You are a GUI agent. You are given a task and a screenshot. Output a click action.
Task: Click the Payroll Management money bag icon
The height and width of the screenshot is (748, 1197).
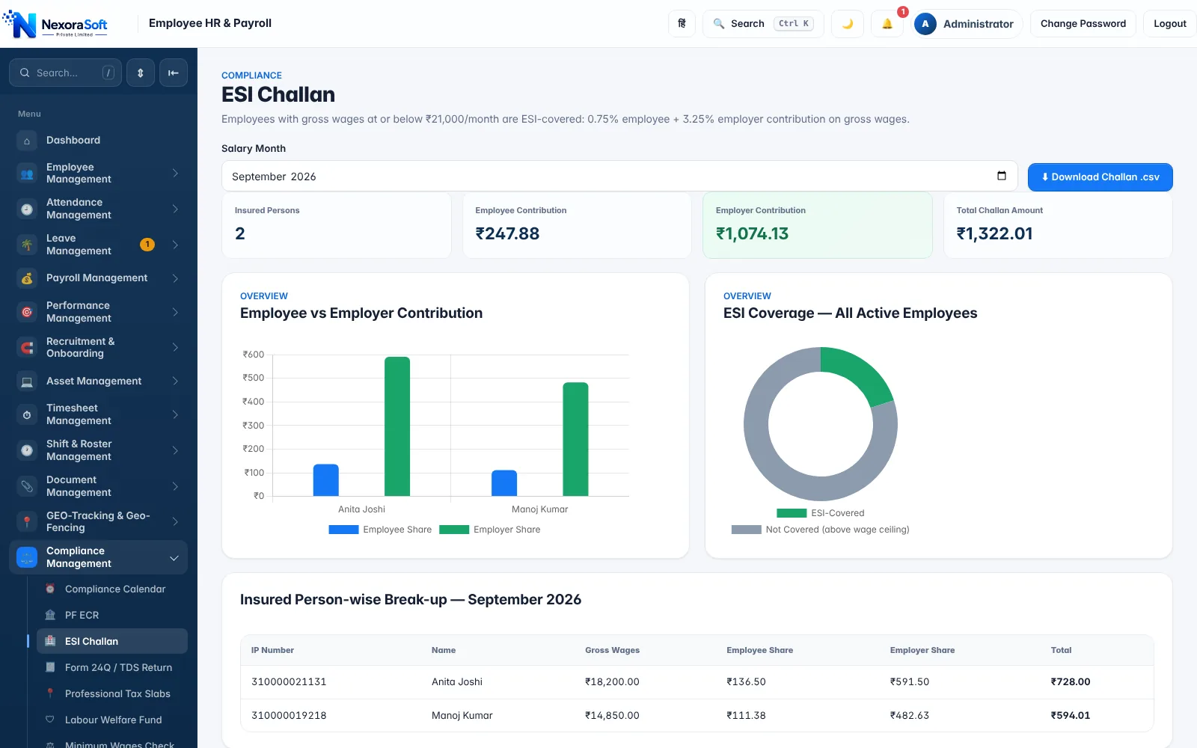pyautogui.click(x=27, y=278)
